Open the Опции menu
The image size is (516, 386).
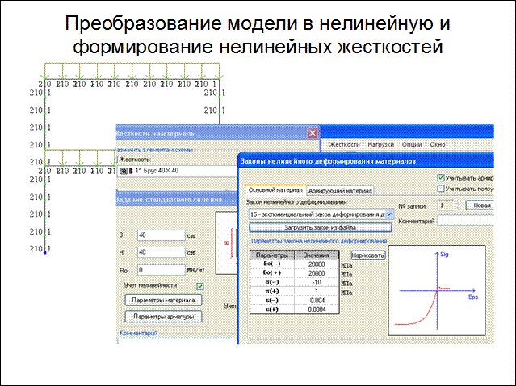click(x=412, y=144)
